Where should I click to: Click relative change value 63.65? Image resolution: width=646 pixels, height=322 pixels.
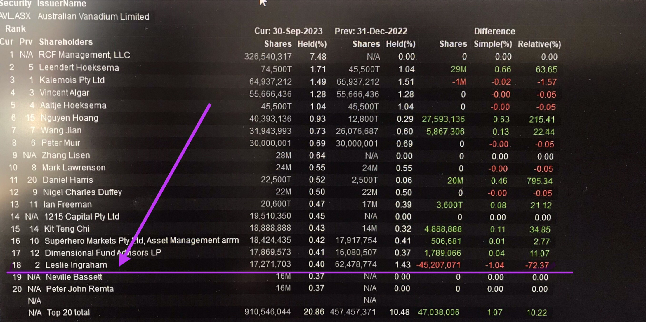pyautogui.click(x=546, y=69)
